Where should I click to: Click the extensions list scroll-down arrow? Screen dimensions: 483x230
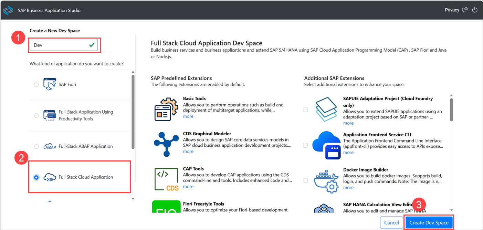click(x=451, y=210)
